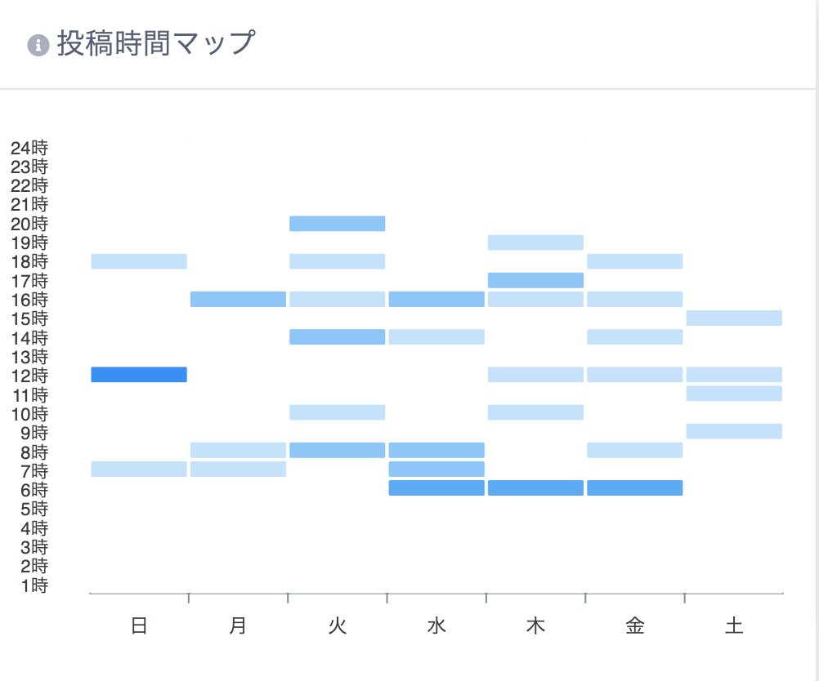819x681 pixels.
Task: Select the Thursday 17時 heatmap cell
Action: tap(536, 280)
